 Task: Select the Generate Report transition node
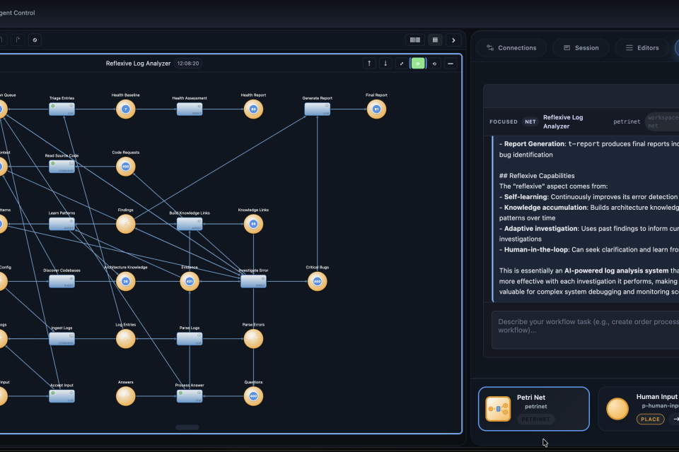[x=317, y=109]
